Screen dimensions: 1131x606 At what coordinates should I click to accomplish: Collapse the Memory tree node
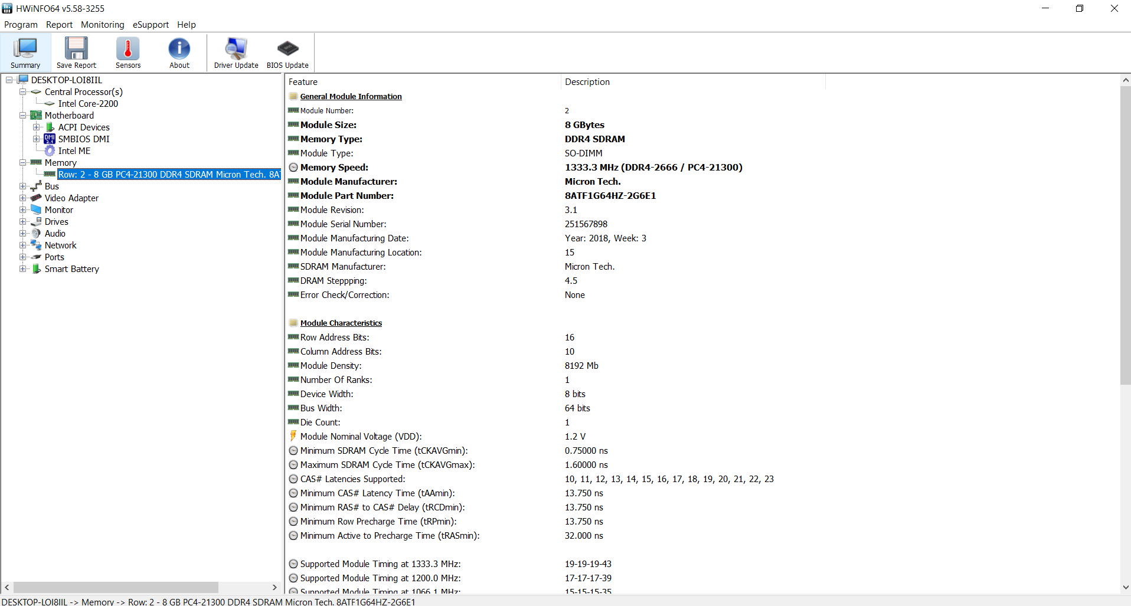[x=22, y=162]
